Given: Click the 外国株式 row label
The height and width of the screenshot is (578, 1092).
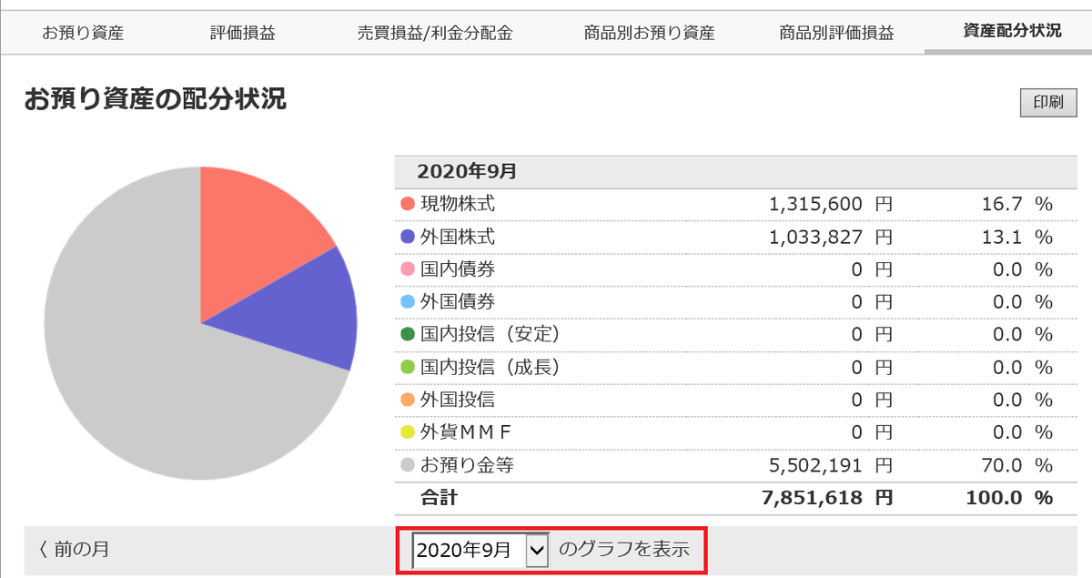Looking at the screenshot, I should [x=458, y=237].
